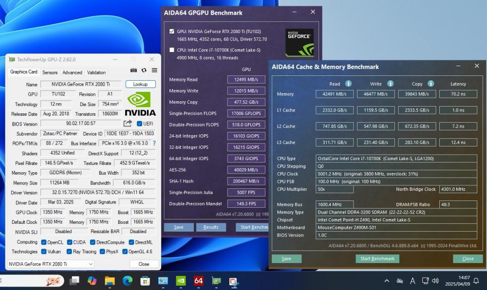Click the network status tray icon

425,281
